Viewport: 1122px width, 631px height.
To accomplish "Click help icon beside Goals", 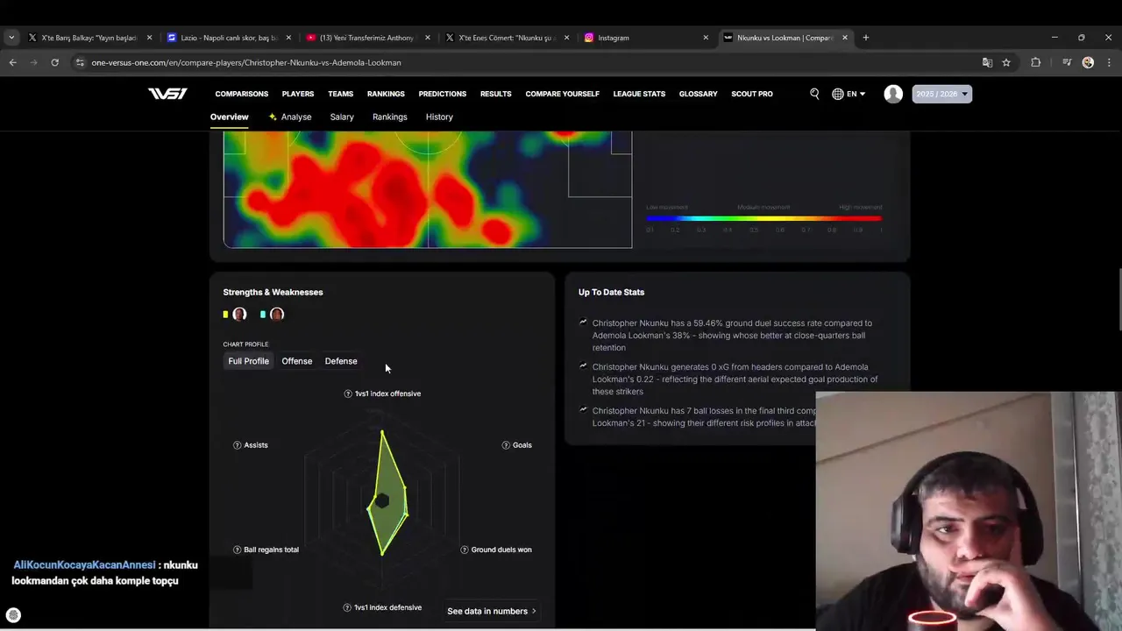I will click(x=506, y=445).
